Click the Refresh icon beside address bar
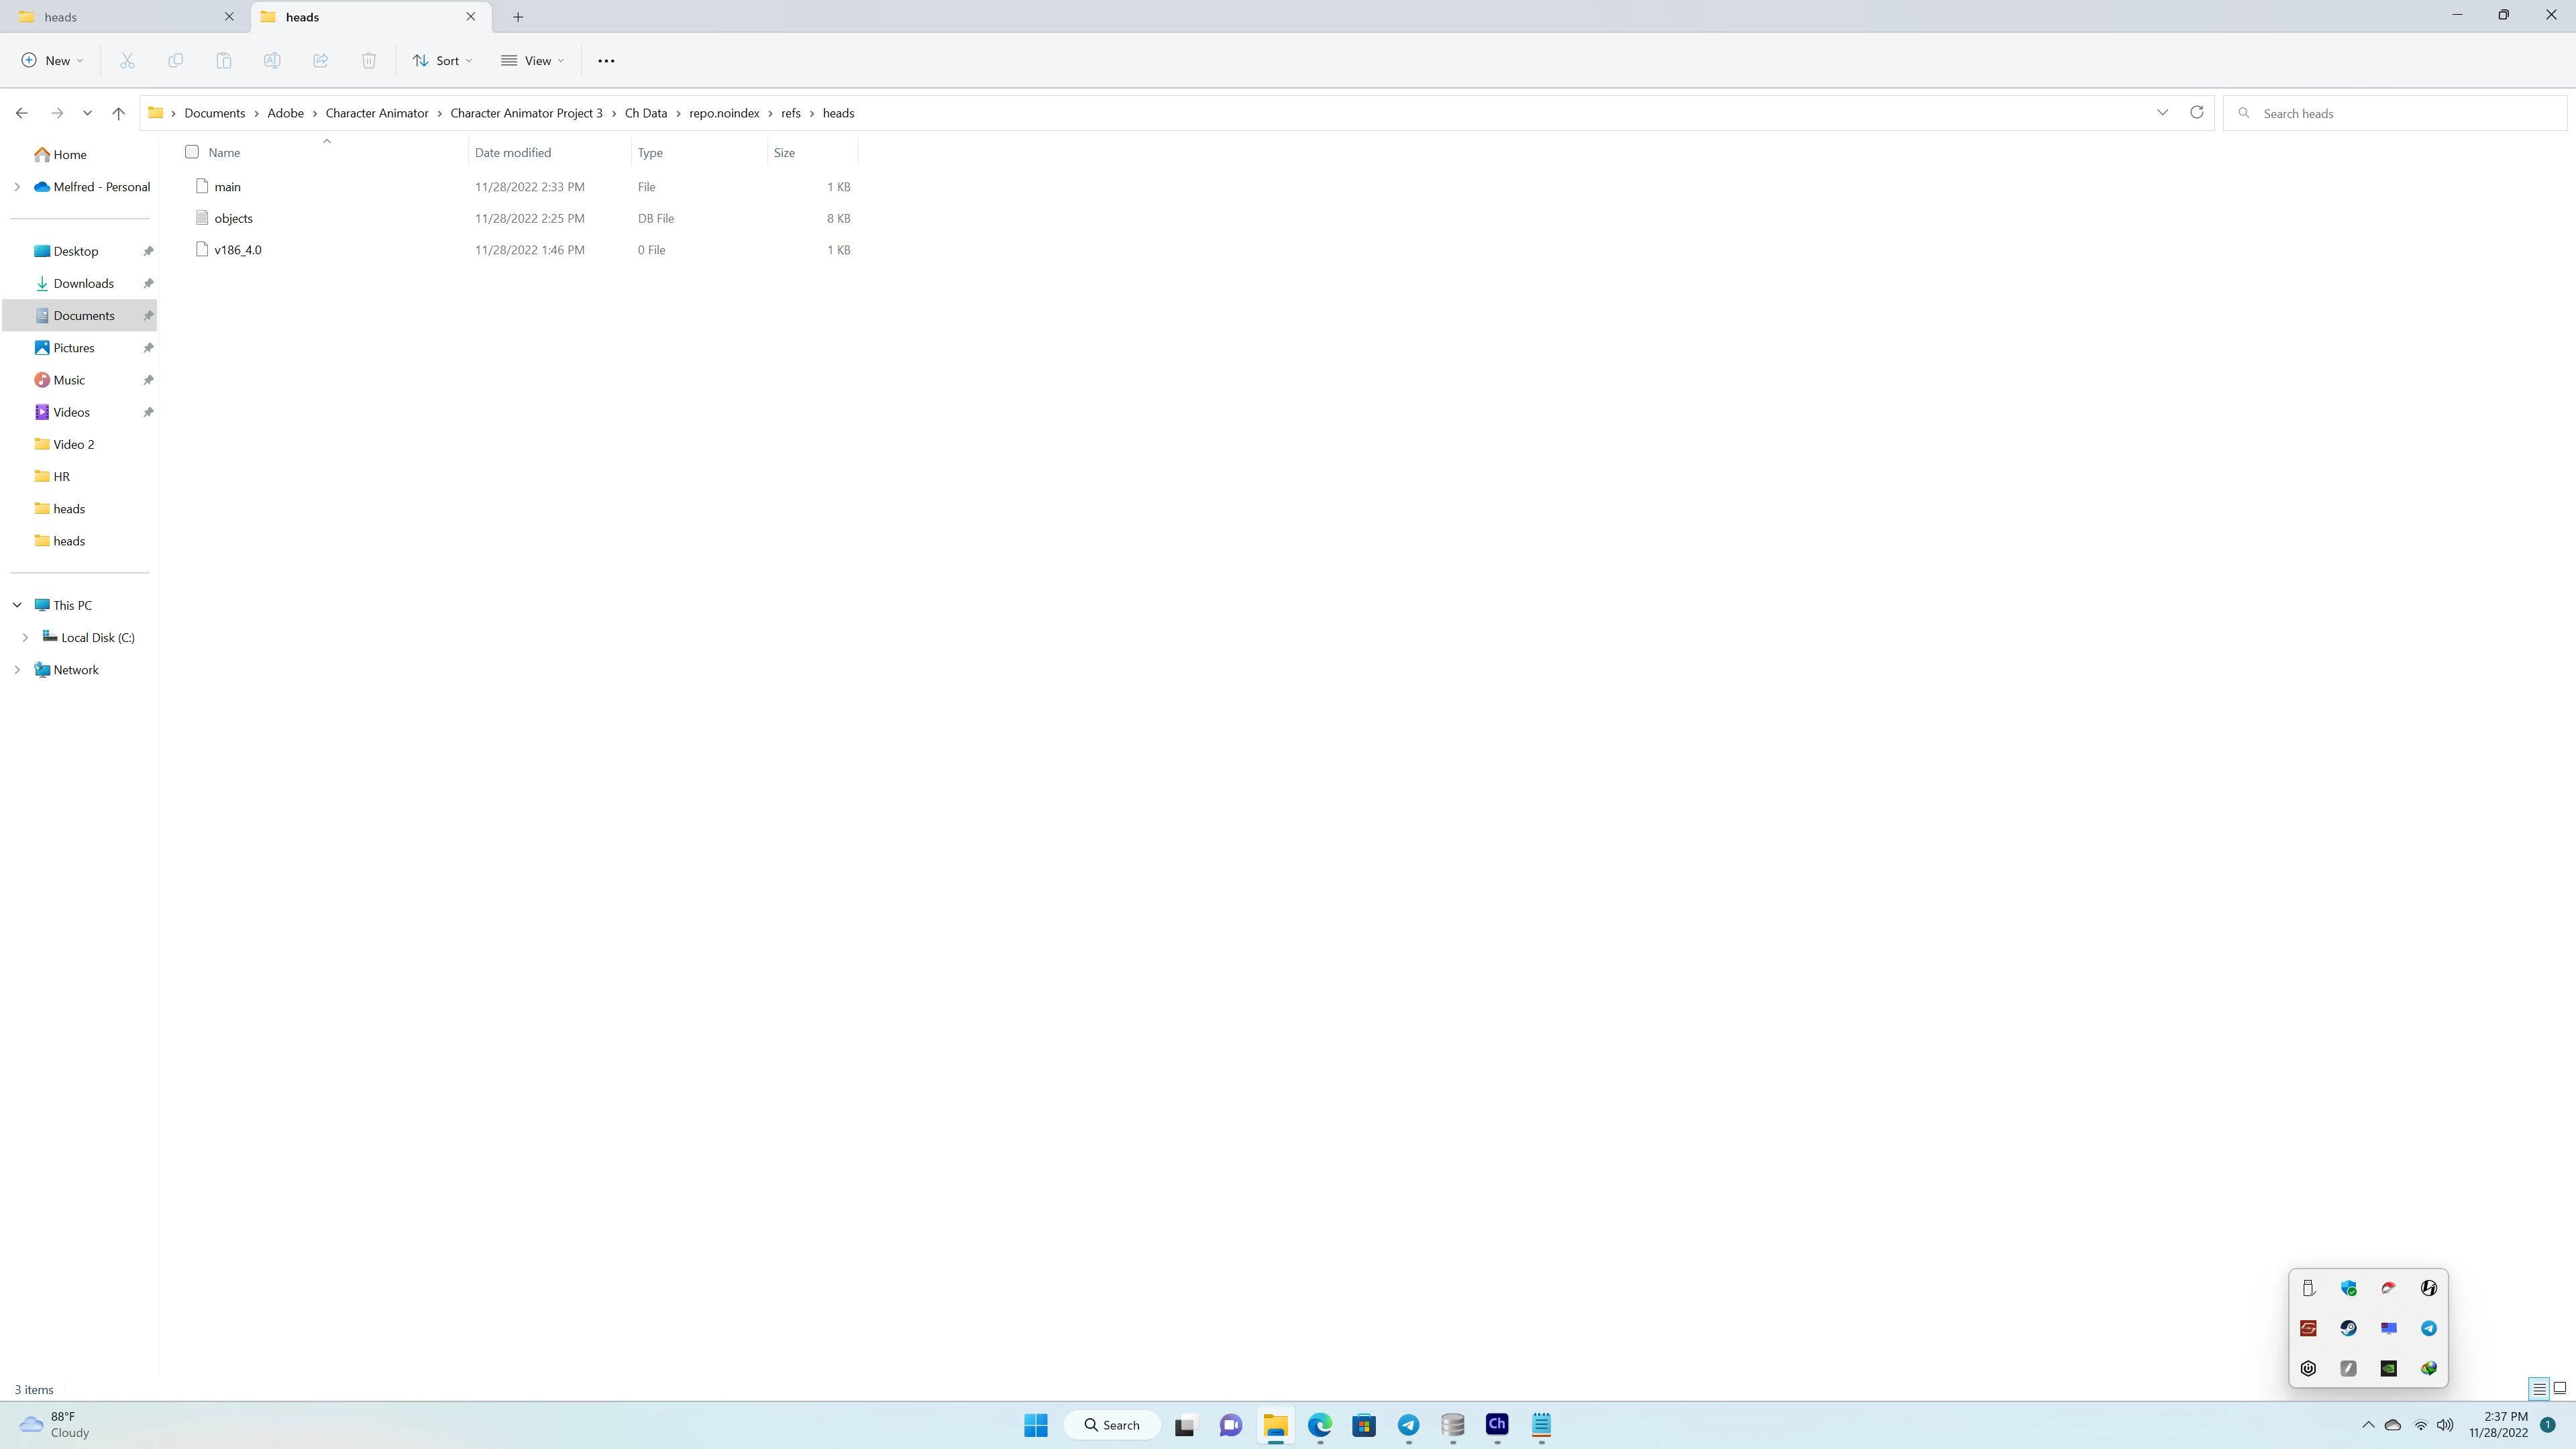This screenshot has width=2576, height=1449. click(2196, 112)
